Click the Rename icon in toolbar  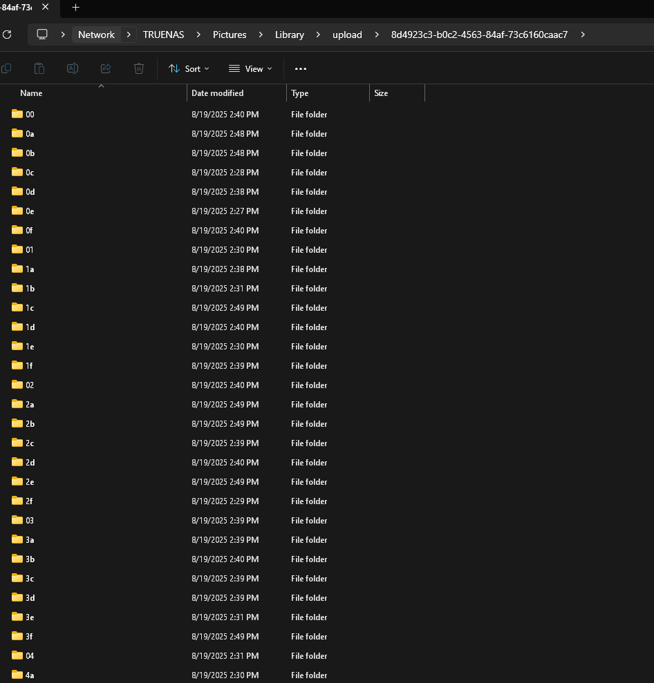[72, 68]
